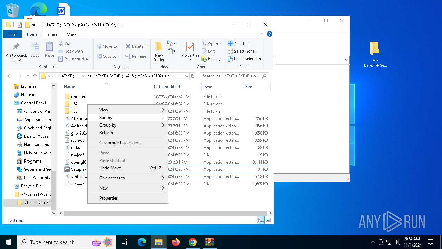
Task: Click Invert selection in ribbon
Action: coord(244,59)
